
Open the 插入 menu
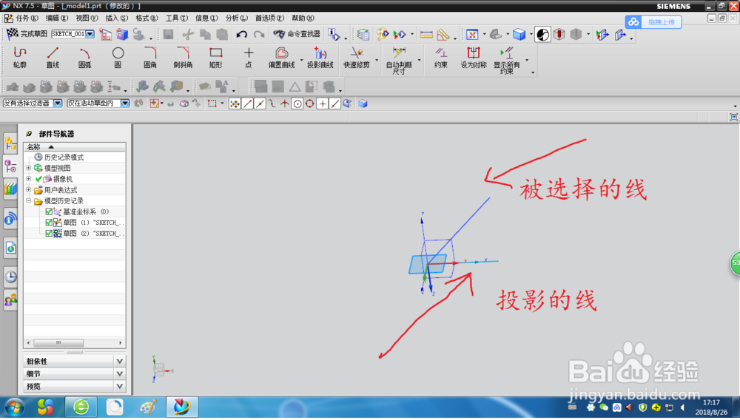click(117, 18)
